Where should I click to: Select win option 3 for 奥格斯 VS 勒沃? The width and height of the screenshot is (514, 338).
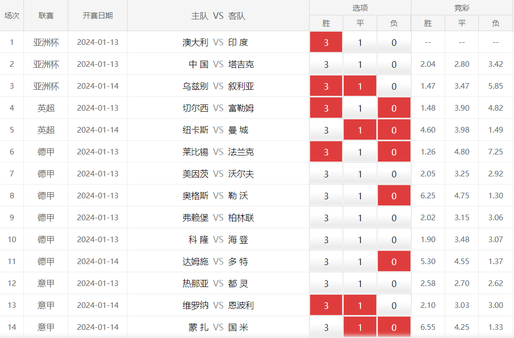[x=326, y=196]
